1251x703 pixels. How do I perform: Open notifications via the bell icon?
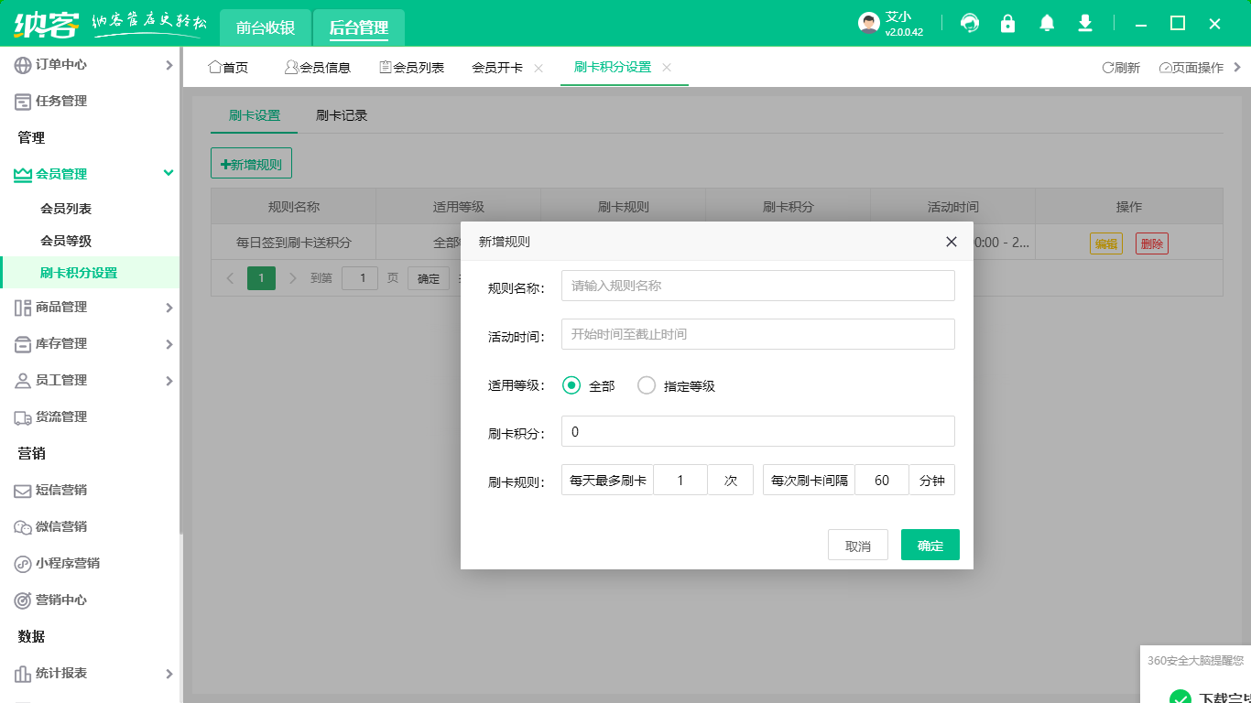(x=1046, y=23)
